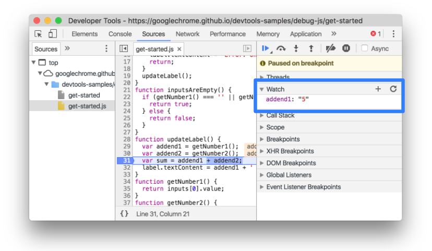Expand the Event Listener Breakpoints section

262,187
